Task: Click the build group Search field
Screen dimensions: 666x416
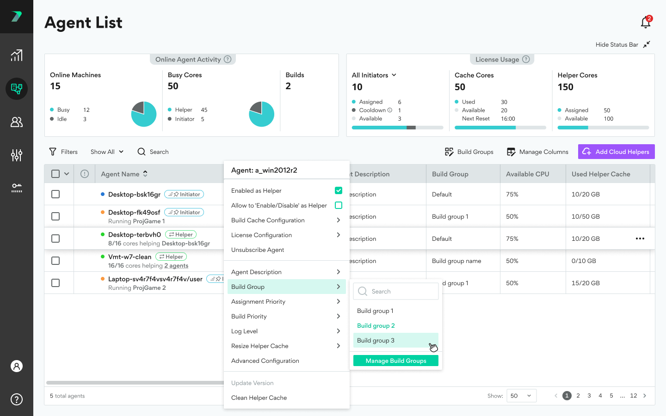Action: pos(396,291)
